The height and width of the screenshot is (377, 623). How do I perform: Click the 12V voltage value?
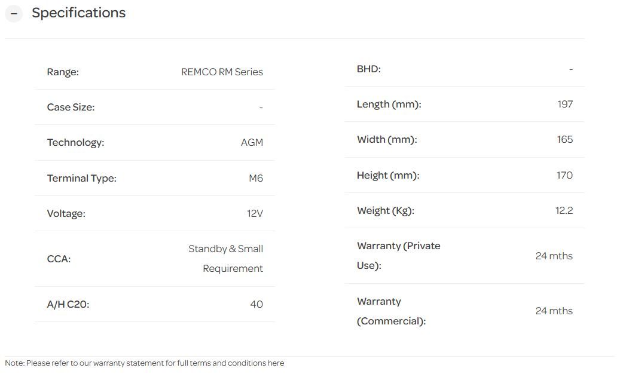coord(255,213)
